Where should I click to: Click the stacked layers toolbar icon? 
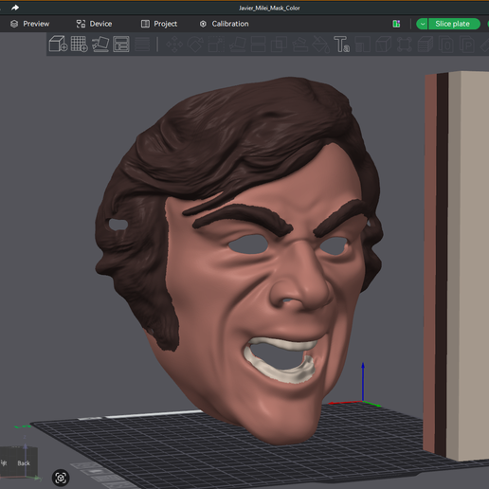(426, 44)
